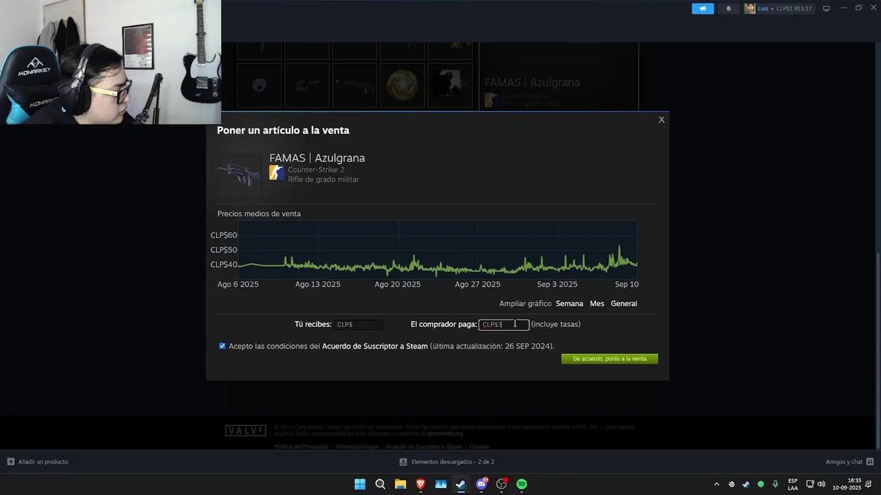The width and height of the screenshot is (881, 495).
Task: Open the Windows Start menu
Action: [x=360, y=484]
